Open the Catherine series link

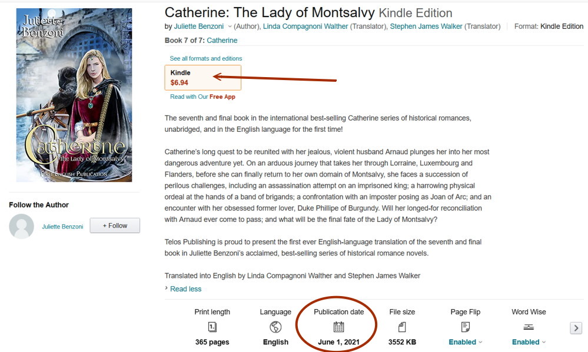click(x=222, y=41)
